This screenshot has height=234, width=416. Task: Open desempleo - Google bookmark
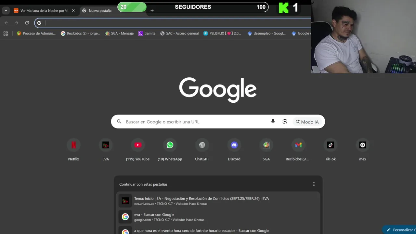point(266,33)
